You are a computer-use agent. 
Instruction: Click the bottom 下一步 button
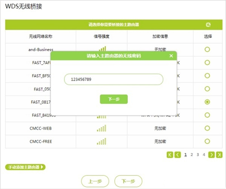pos(128,181)
